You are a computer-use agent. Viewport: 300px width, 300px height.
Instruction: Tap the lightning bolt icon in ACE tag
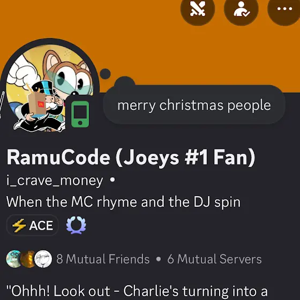[x=19, y=225]
